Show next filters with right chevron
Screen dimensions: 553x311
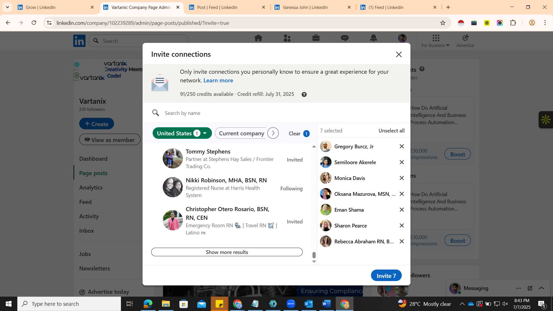point(273,133)
